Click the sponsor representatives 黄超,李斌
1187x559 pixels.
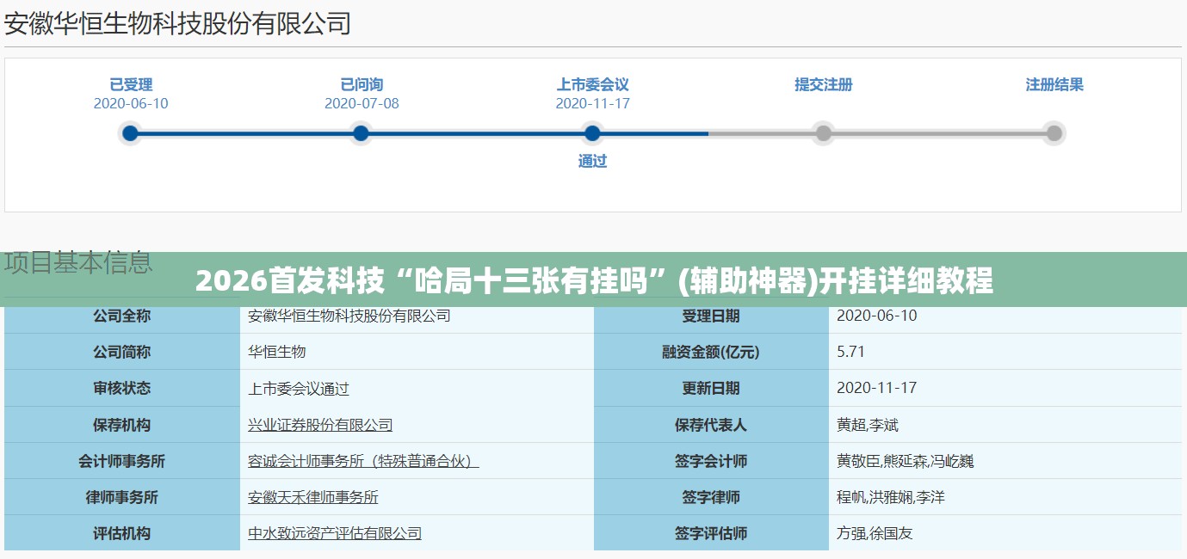868,425
